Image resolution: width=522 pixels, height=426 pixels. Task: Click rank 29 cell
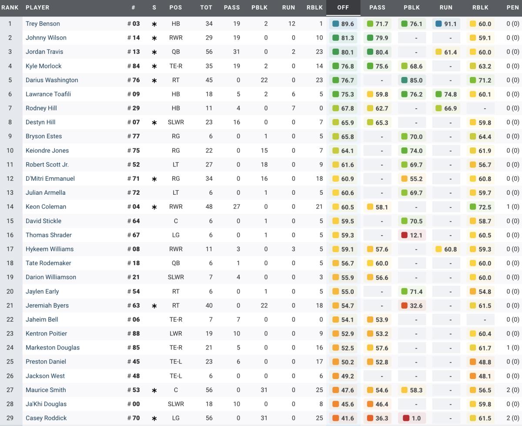pos(10,418)
